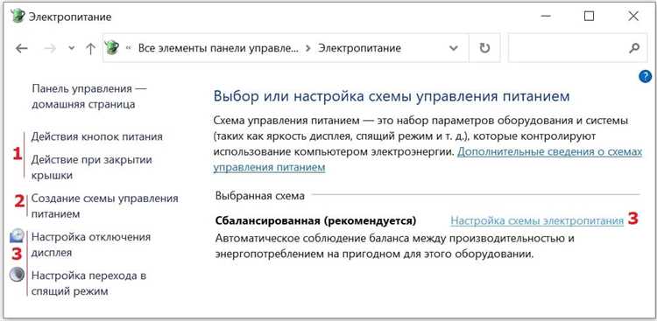Select 'Все элементы панели управле...' breadcrumb
657x321 pixels.
click(219, 48)
